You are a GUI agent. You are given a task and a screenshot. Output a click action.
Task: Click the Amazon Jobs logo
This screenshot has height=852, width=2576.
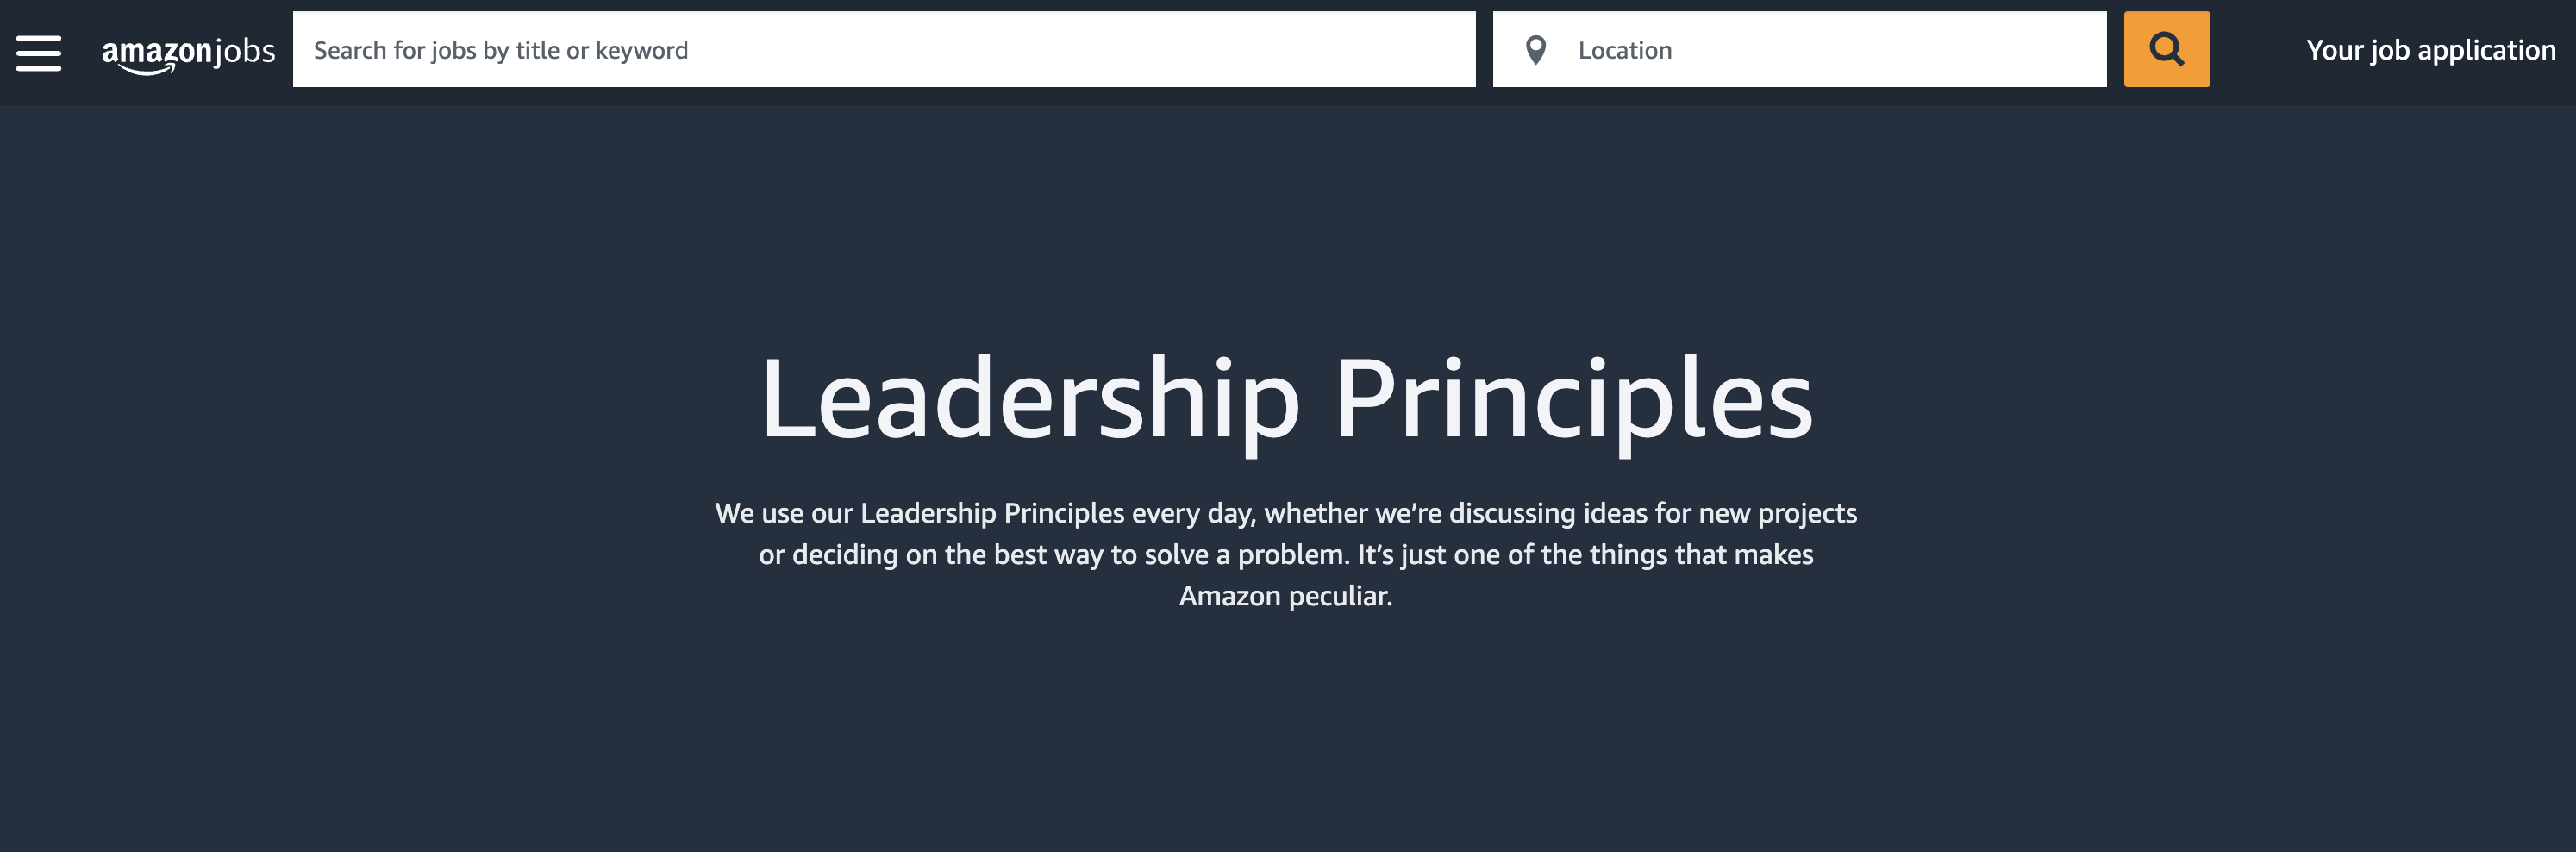[188, 52]
